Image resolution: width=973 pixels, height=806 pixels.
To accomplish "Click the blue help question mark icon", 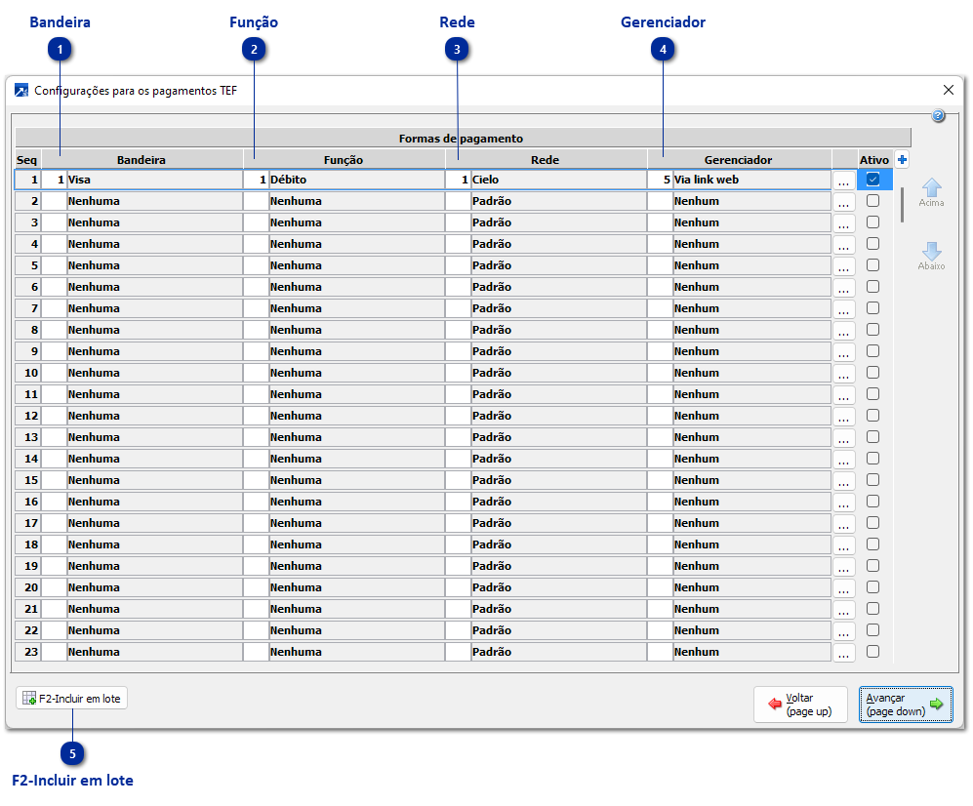I will point(938,116).
